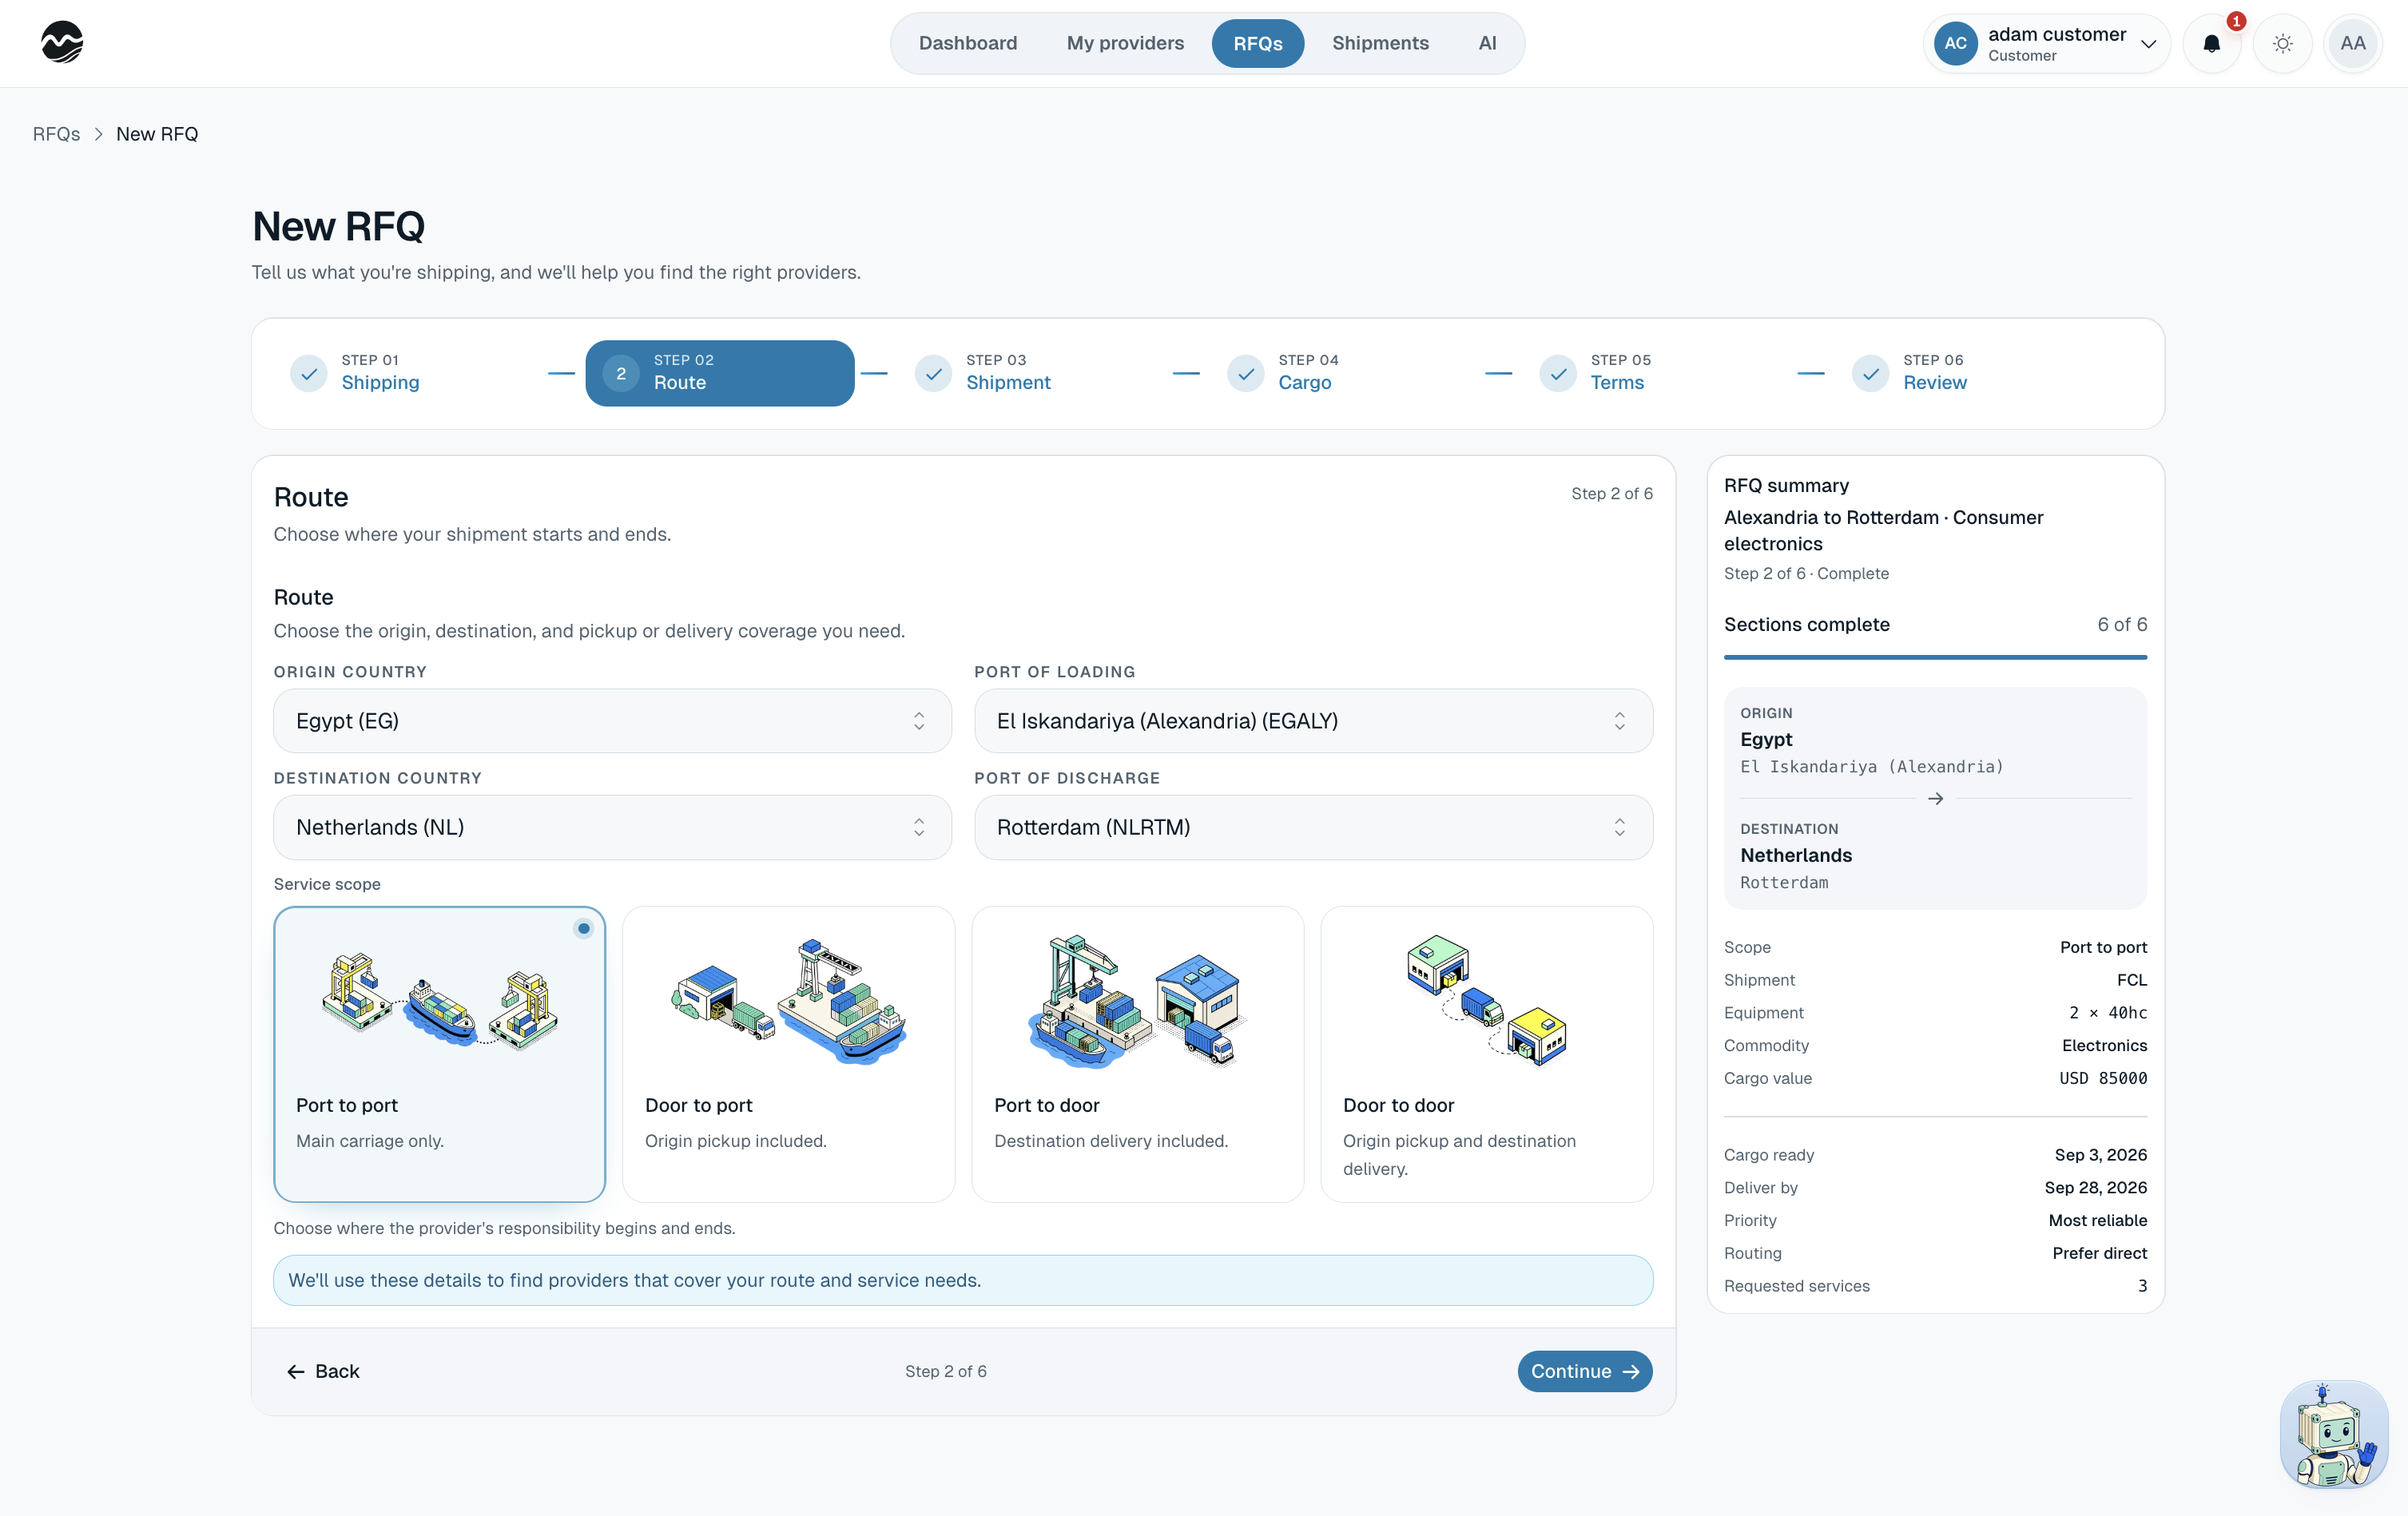
Task: Open the AI tab
Action: [1487, 43]
